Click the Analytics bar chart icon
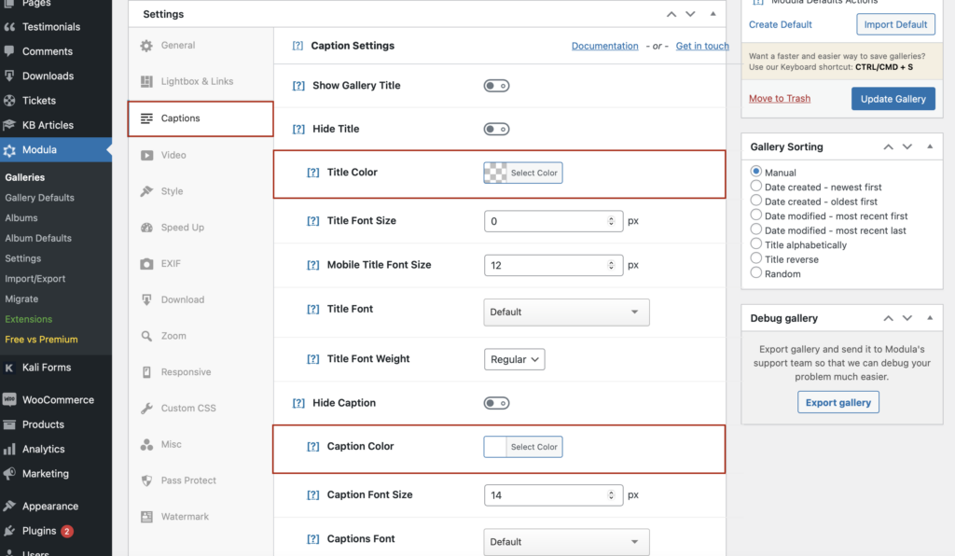 pyautogui.click(x=9, y=449)
